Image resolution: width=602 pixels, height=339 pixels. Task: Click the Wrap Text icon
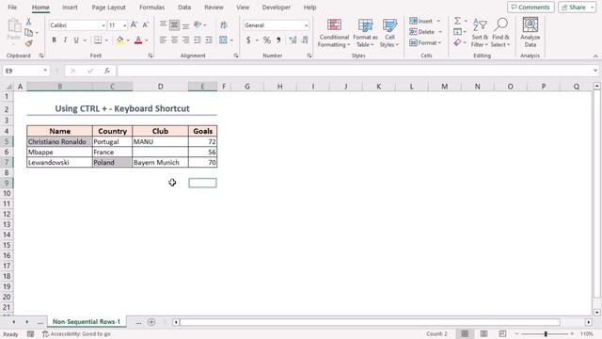pyautogui.click(x=224, y=25)
